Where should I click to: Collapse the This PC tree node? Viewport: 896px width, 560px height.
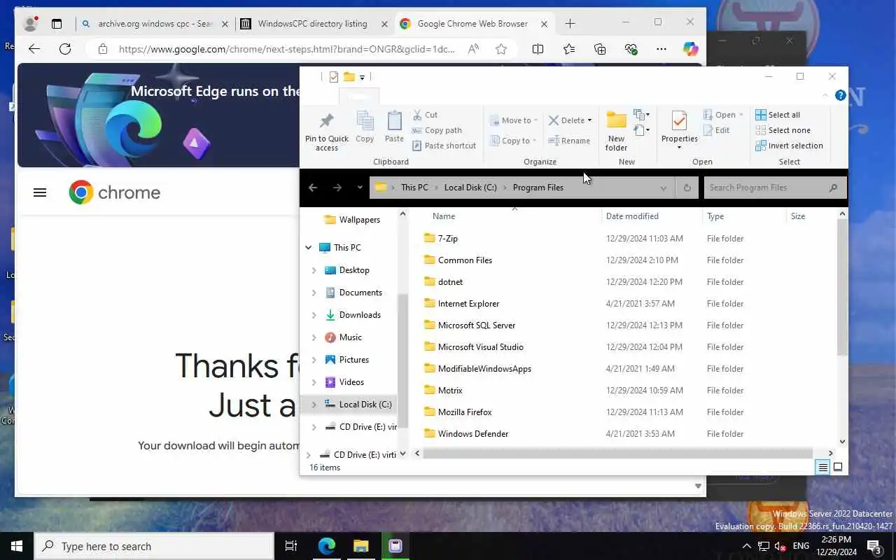(309, 248)
